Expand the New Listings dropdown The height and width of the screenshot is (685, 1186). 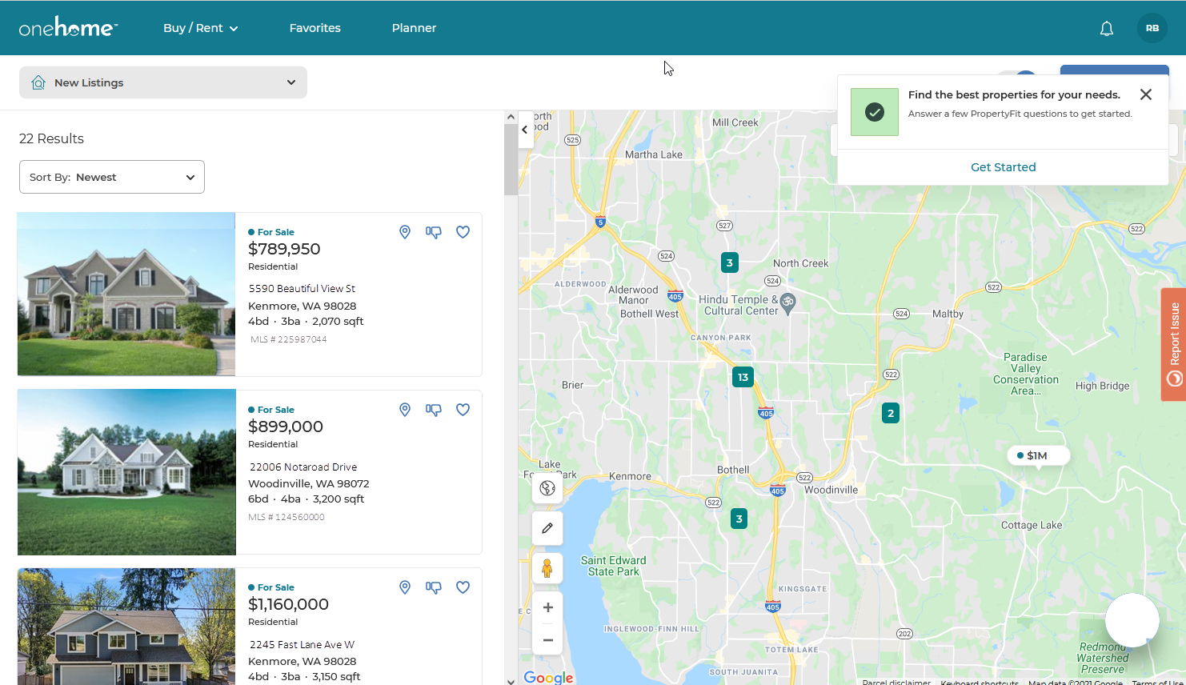163,82
